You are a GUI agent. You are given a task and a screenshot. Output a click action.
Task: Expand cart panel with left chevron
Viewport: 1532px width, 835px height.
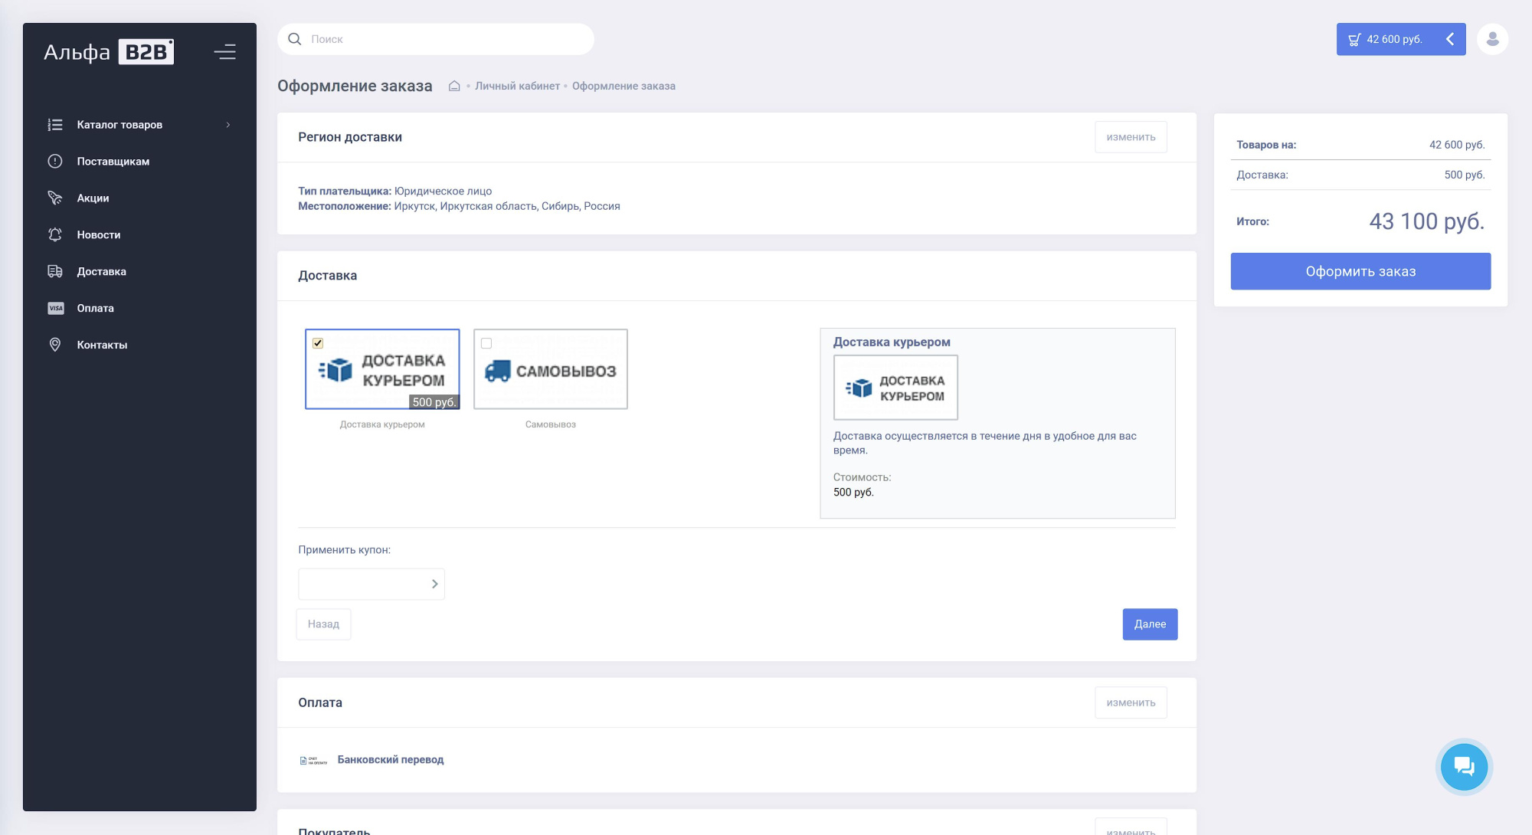tap(1450, 39)
